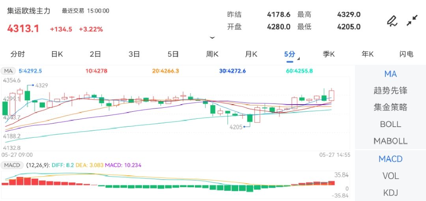Click the 开盘 value 4280.0
The image size is (426, 201).
point(279,27)
